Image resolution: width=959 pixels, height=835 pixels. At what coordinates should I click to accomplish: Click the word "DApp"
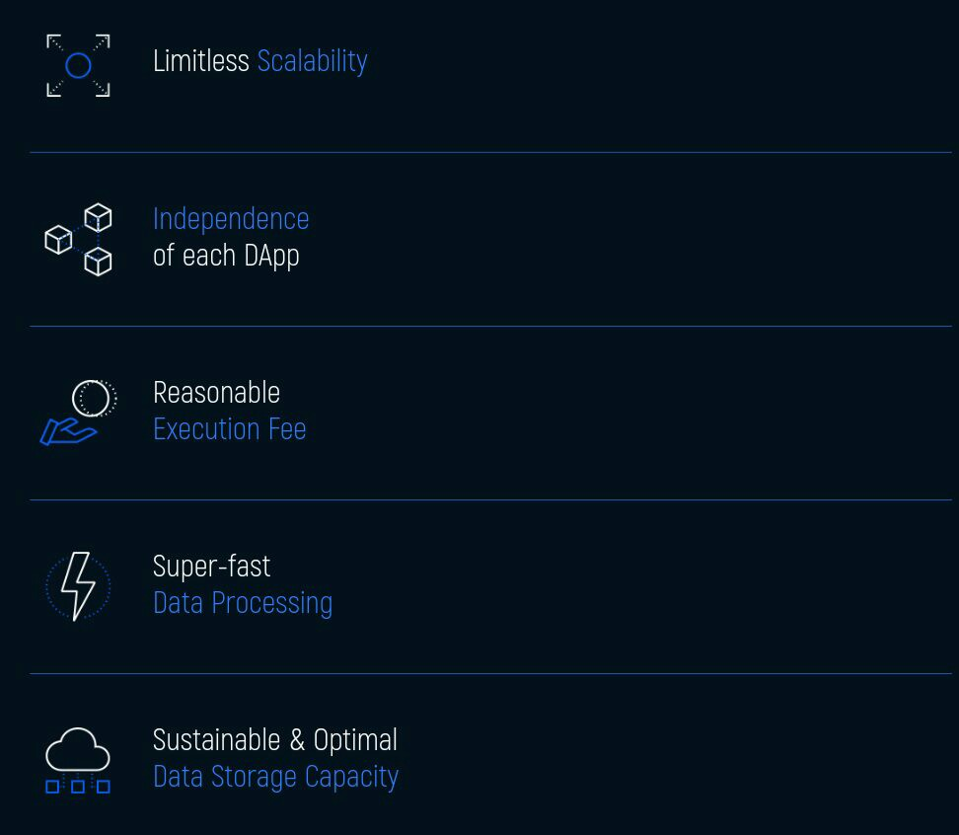coord(272,256)
